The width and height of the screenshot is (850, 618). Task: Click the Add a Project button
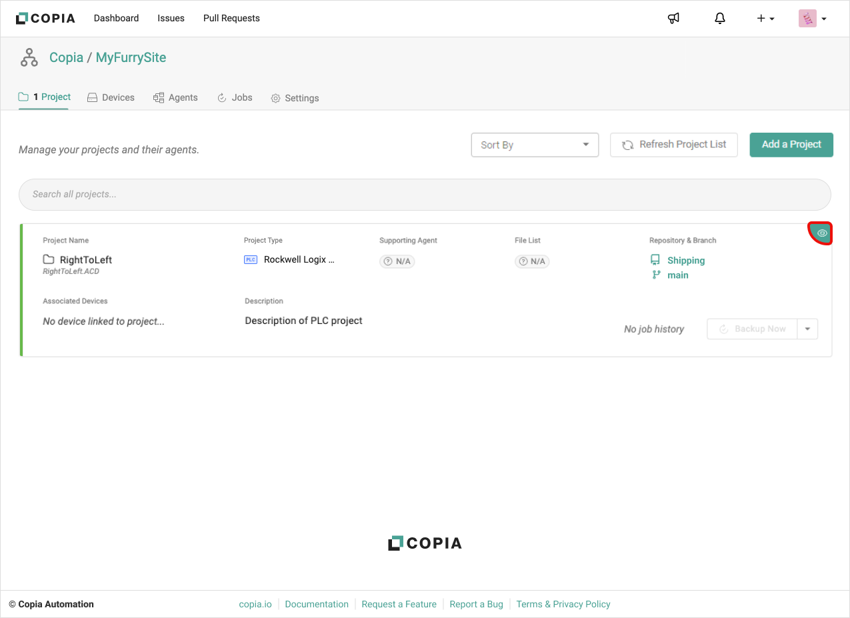[x=791, y=145]
